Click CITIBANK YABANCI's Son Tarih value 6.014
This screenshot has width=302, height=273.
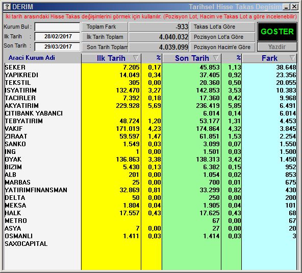(x=211, y=113)
